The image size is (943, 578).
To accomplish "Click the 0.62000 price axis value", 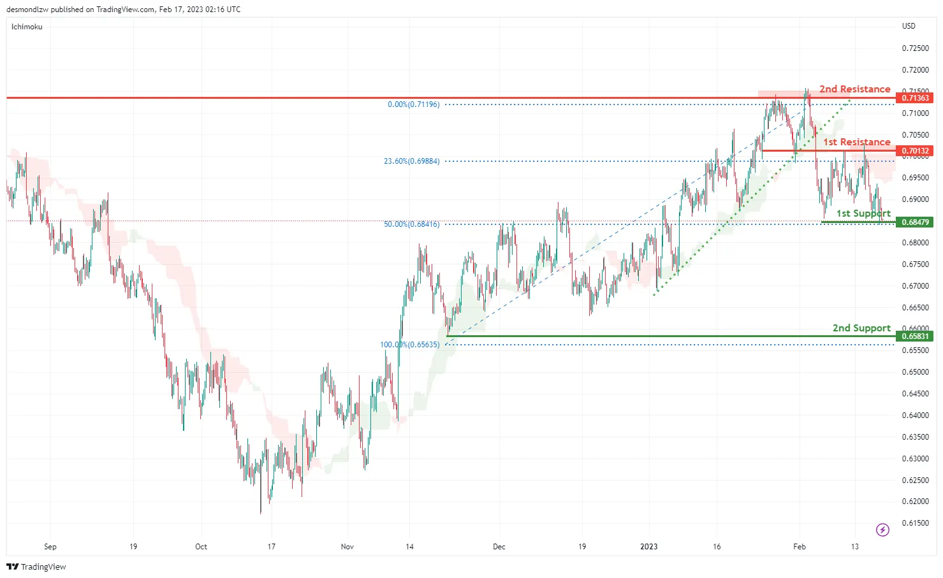I will point(916,502).
